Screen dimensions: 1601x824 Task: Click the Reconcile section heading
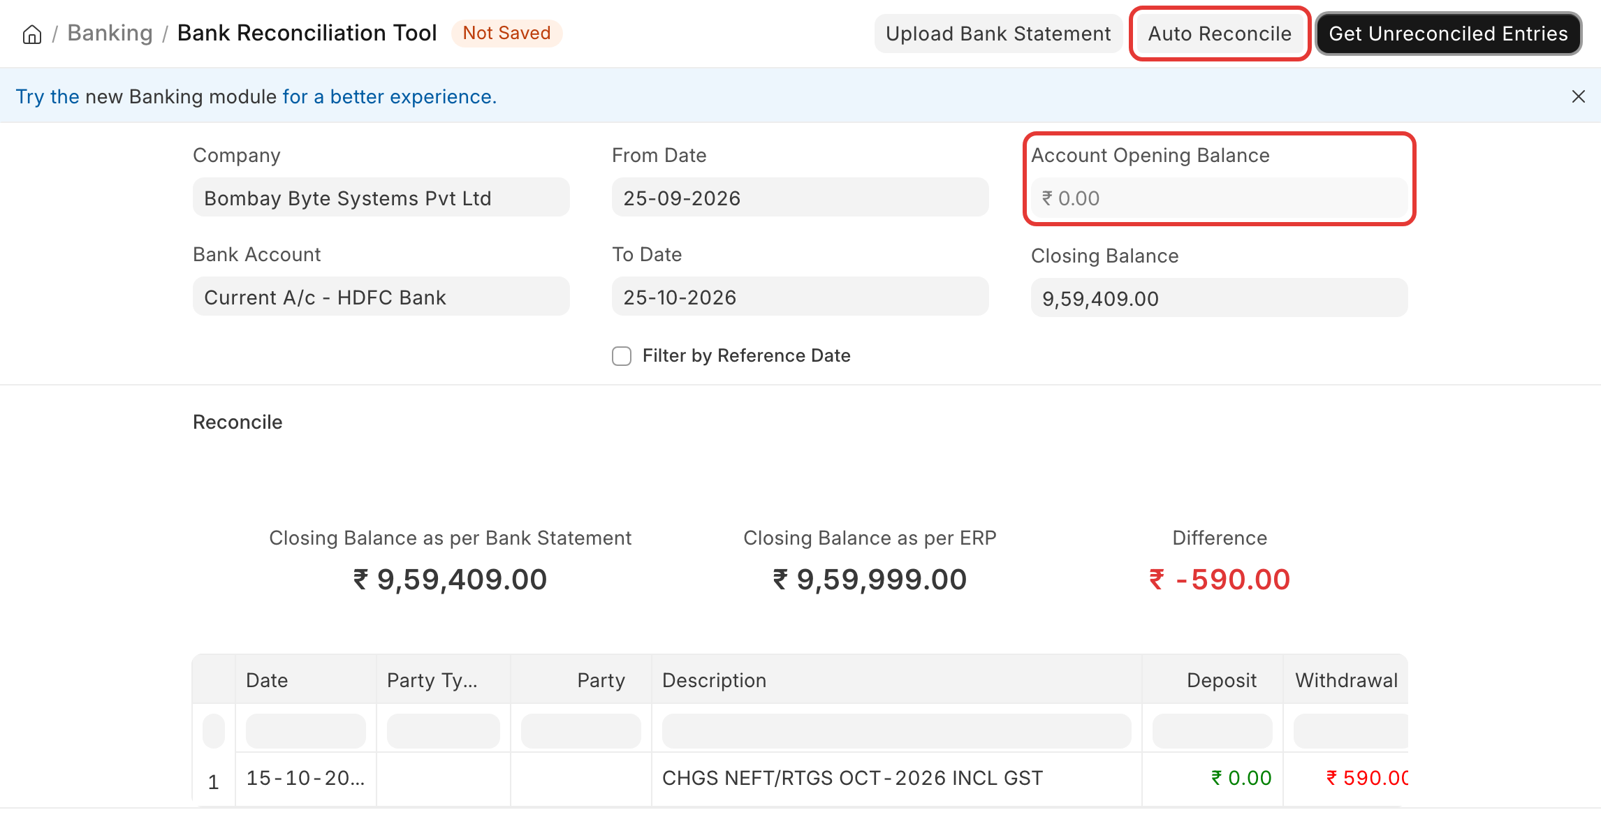point(237,422)
